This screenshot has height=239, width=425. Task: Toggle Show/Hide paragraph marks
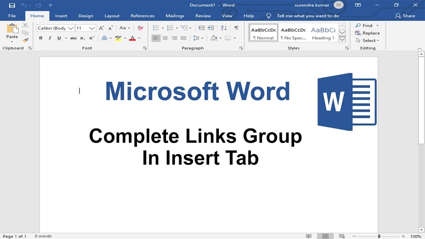pyautogui.click(x=236, y=28)
